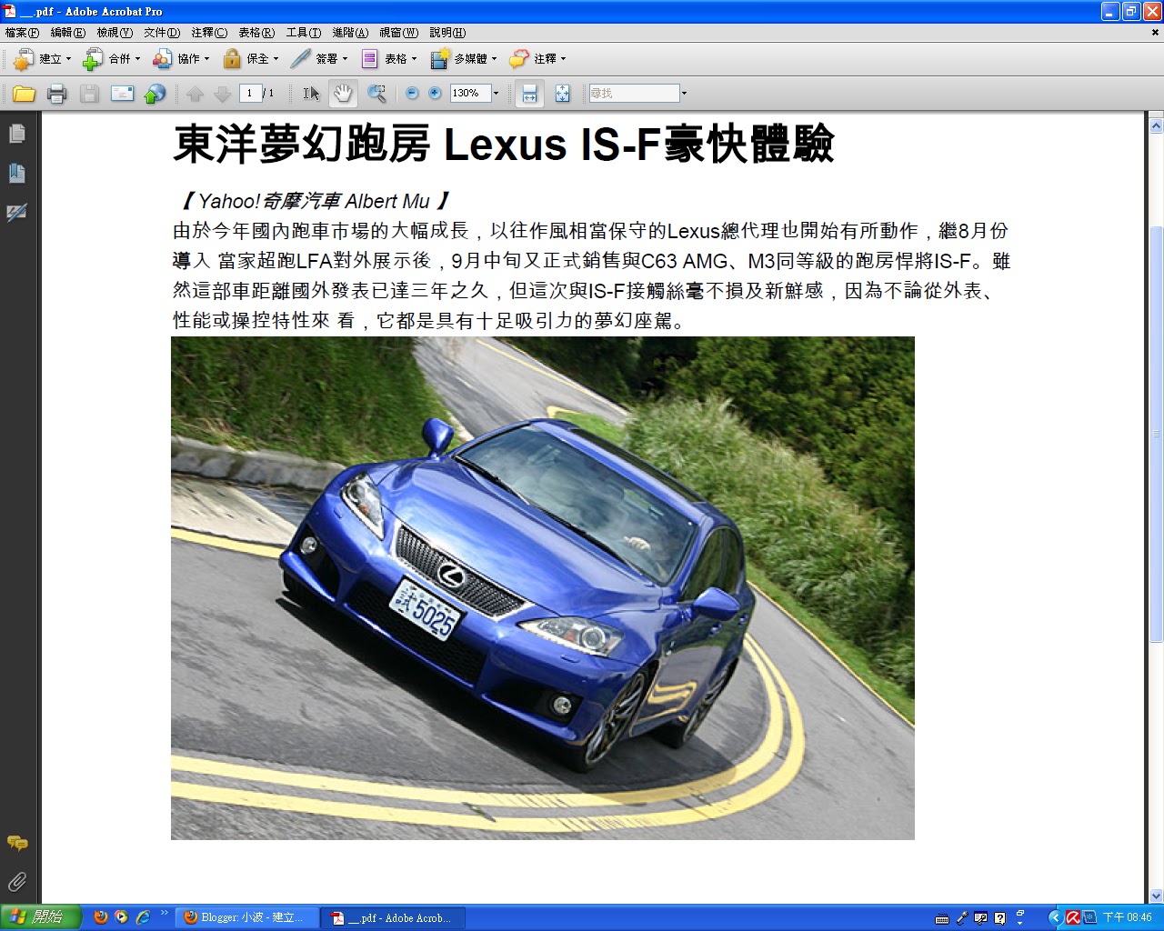Print the document with the printer icon

[x=57, y=94]
